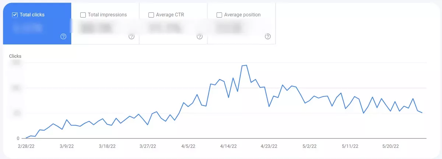This screenshot has height=159, width=442.
Task: Select the Average CTR metric card
Action: pos(173,24)
